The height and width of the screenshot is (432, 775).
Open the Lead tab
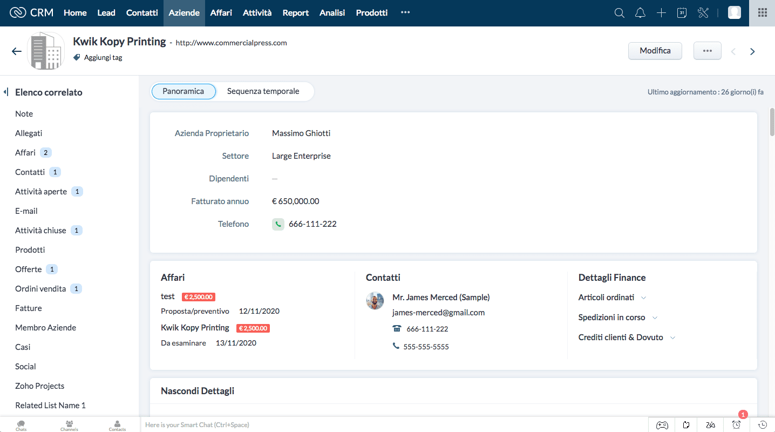(x=106, y=13)
